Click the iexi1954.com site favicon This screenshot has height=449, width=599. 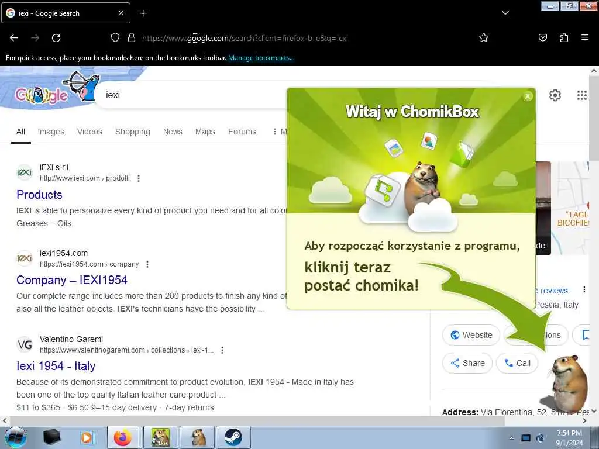click(x=25, y=258)
